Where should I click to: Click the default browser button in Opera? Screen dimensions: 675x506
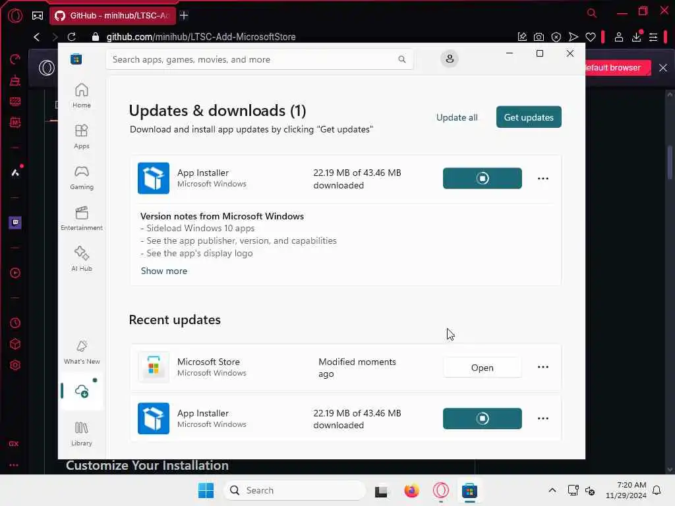coord(617,68)
